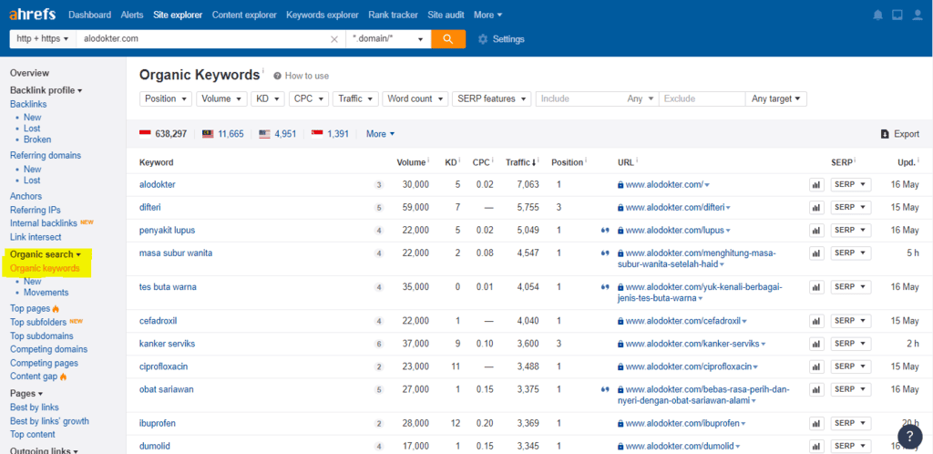
Task: Open the KD filter dropdown
Action: point(268,98)
